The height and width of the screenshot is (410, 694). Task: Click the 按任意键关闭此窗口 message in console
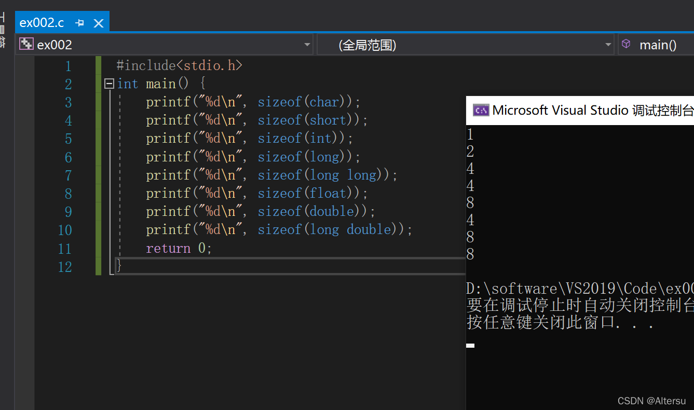coord(560,323)
